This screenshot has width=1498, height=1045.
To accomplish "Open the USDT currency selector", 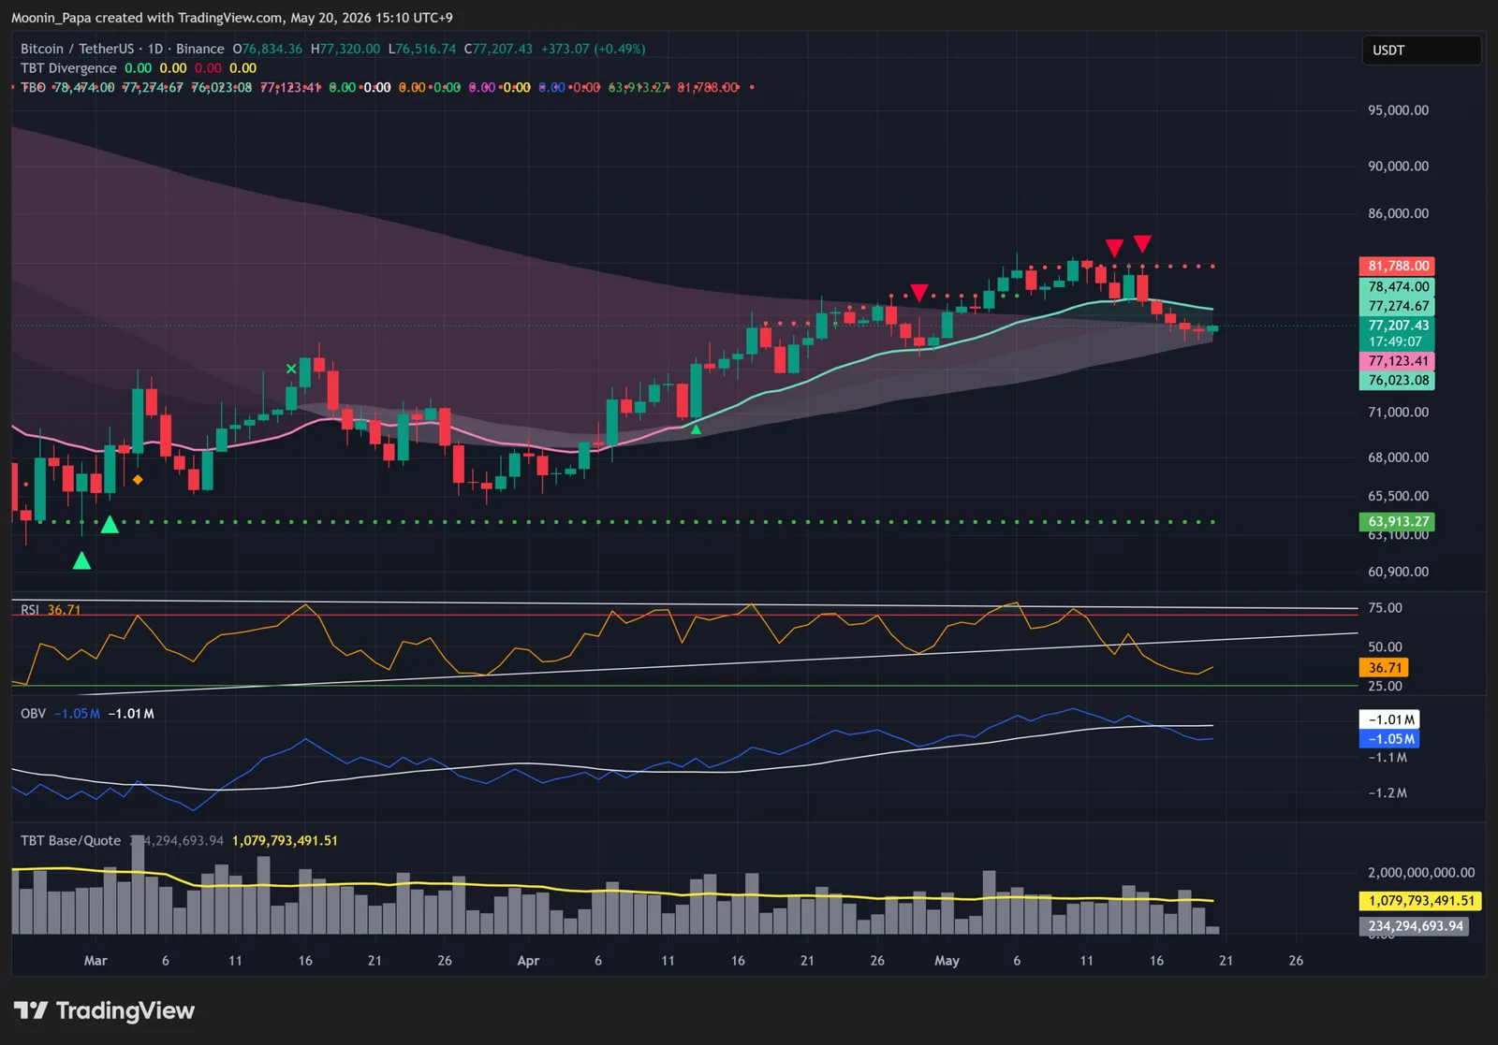I will pos(1421,51).
